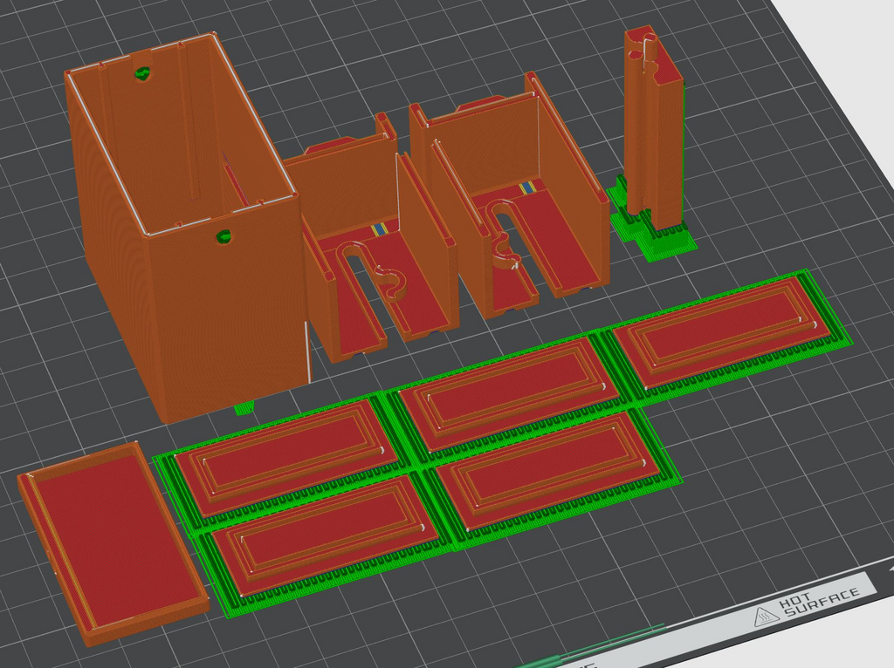Select the tall narrow pillar model
The width and height of the screenshot is (894, 668).
tap(654, 128)
